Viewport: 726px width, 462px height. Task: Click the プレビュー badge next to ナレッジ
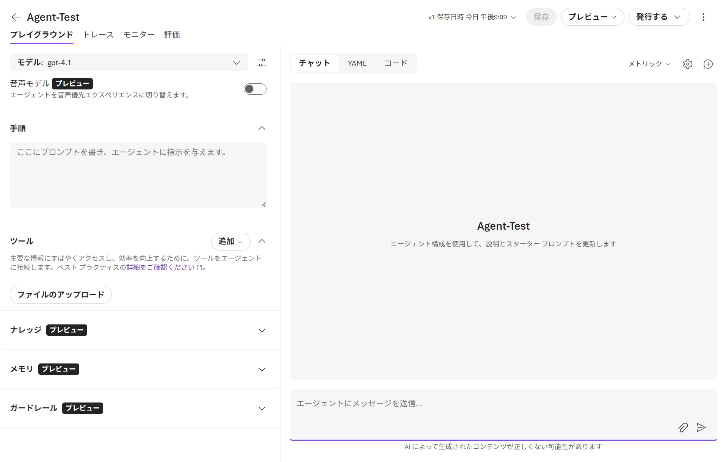coord(67,330)
